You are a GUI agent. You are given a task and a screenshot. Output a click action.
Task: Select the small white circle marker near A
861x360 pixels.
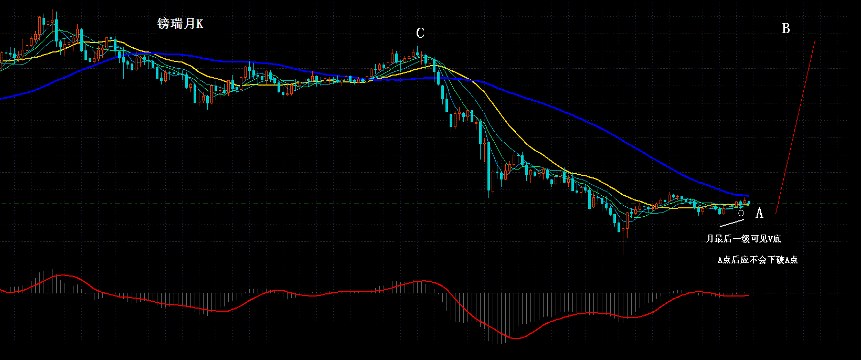[x=741, y=213]
